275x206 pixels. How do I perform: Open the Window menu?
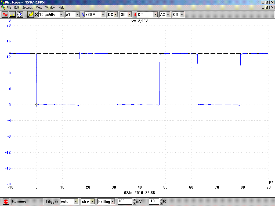(x=50, y=8)
